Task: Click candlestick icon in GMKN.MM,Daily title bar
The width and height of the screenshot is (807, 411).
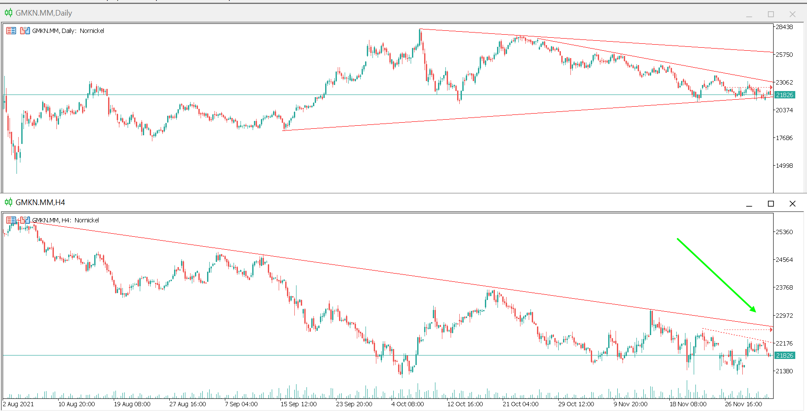Action: point(9,13)
